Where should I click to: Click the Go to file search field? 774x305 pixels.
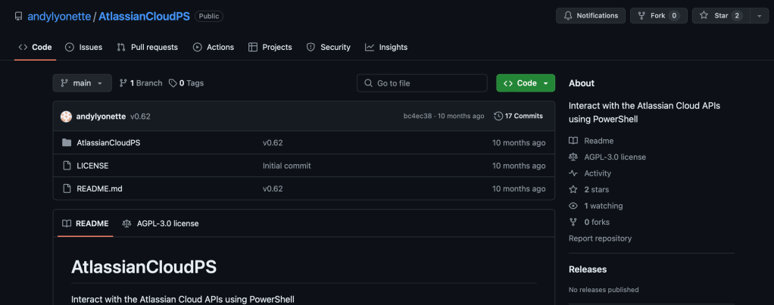click(422, 83)
